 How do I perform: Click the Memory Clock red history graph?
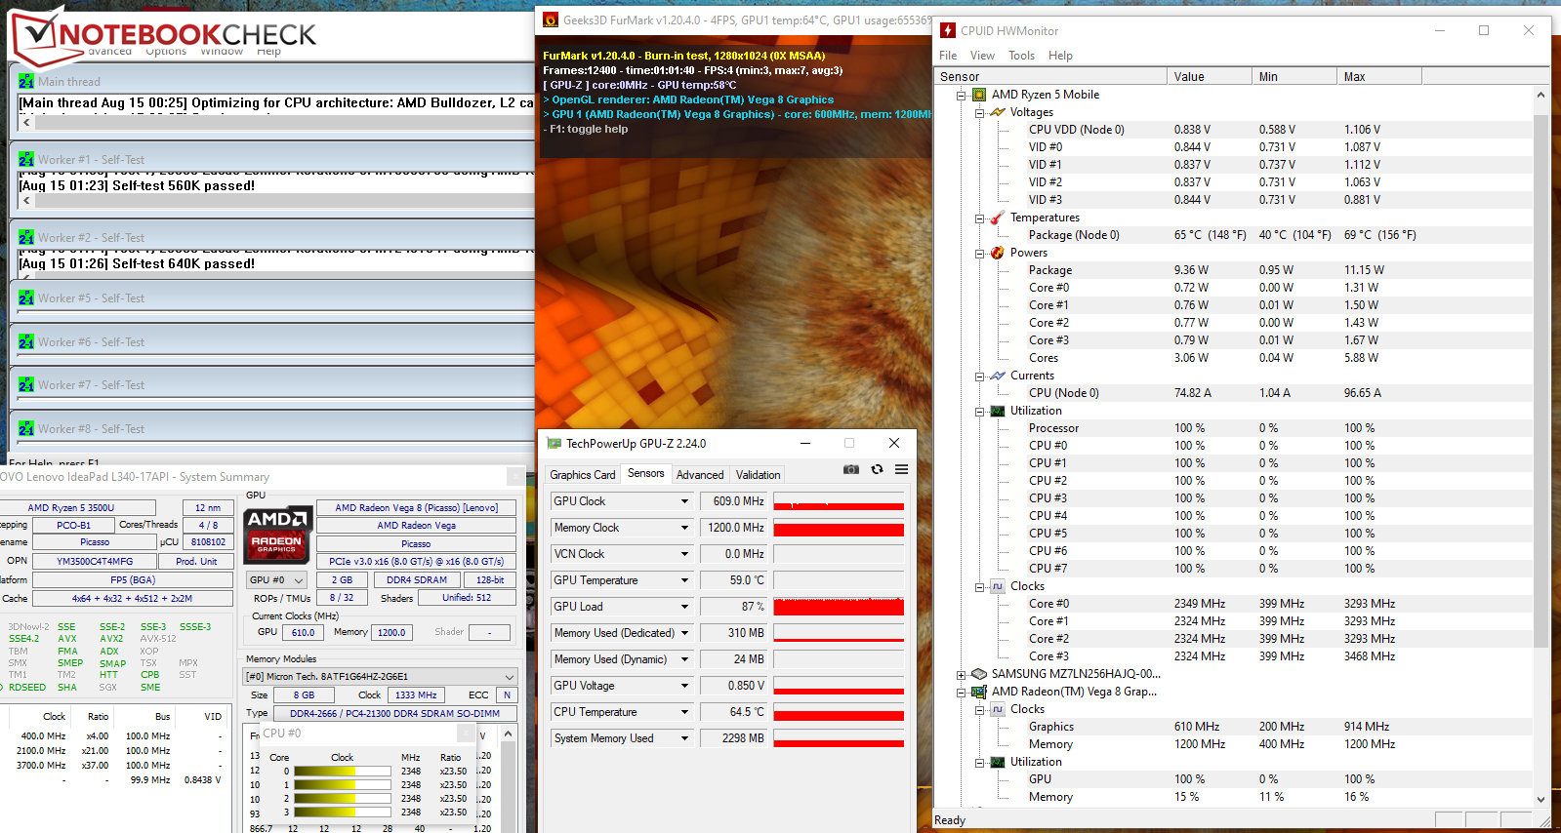pyautogui.click(x=839, y=528)
